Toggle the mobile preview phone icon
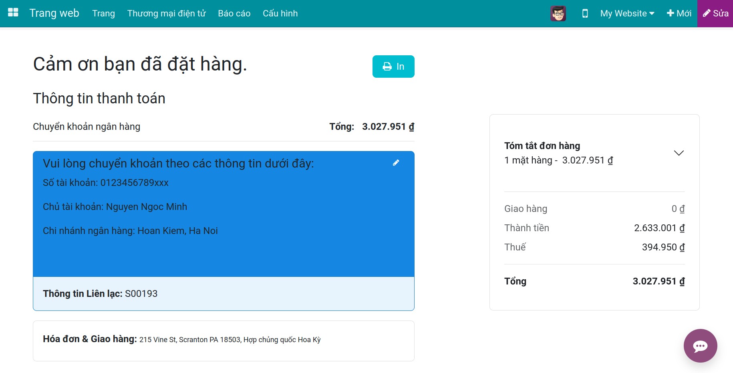 click(x=585, y=14)
